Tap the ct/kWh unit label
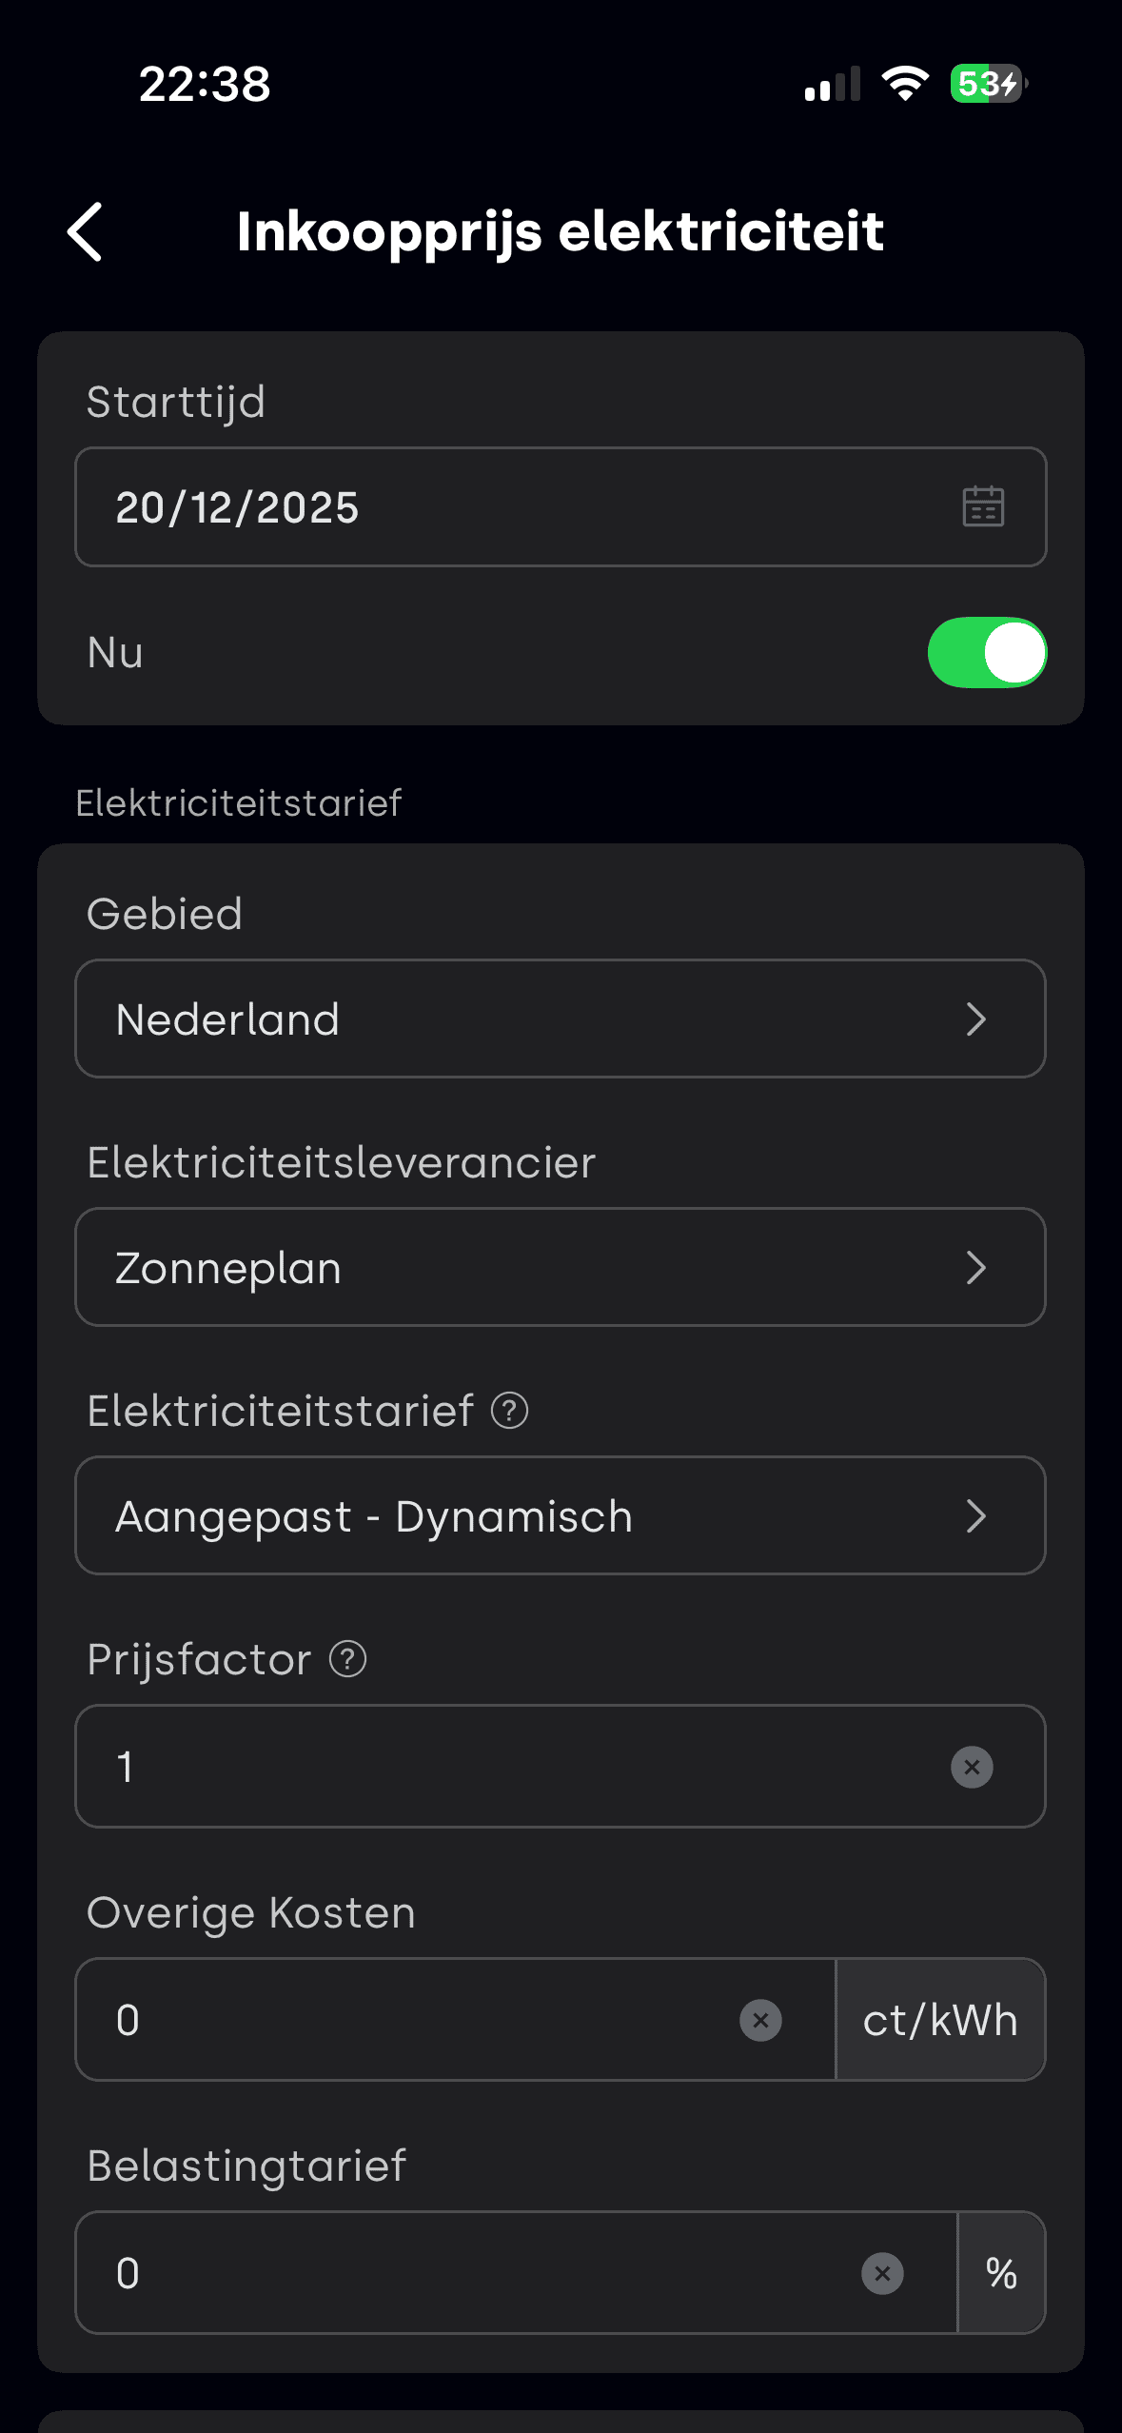Image resolution: width=1122 pixels, height=2433 pixels. (940, 2020)
